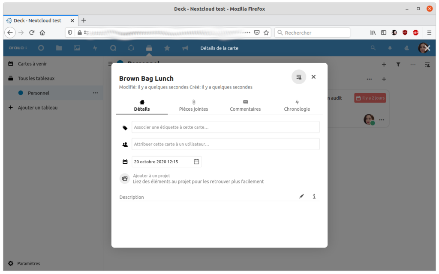Click the il y a 2 jours due badge
The image size is (439, 274).
(x=370, y=98)
